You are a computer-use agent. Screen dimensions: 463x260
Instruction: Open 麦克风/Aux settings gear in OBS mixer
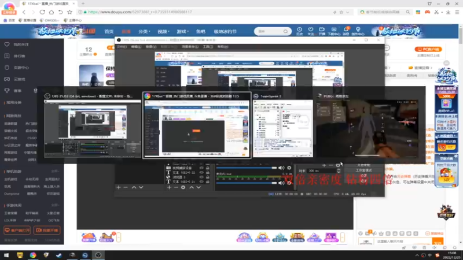point(289,183)
